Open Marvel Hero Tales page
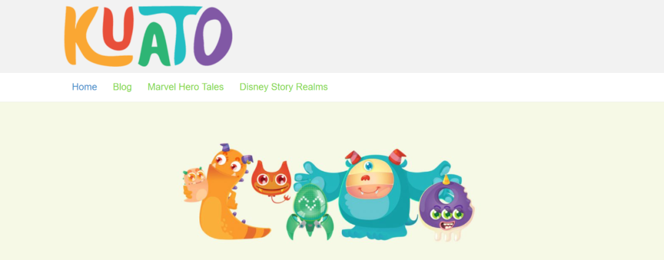 tap(186, 87)
